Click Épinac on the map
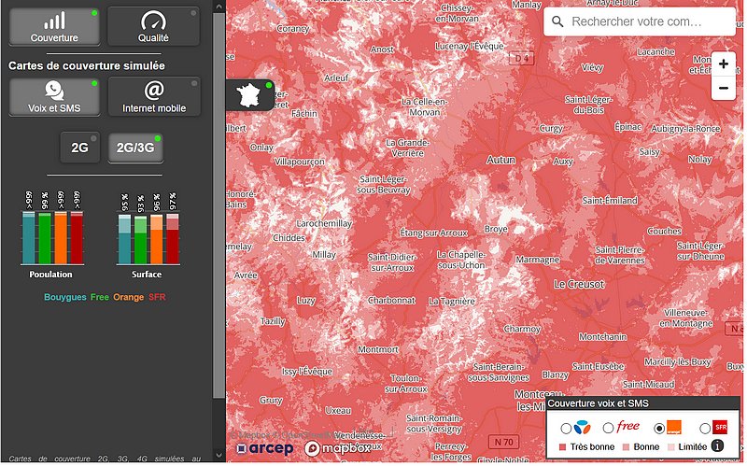This screenshot has width=747, height=466. (x=627, y=127)
